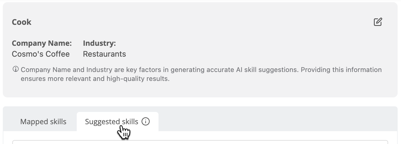401x144 pixels.
Task: Click the Cook job title heading
Action: pos(22,22)
